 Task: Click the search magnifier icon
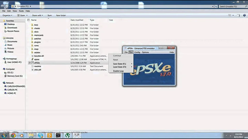[246, 7]
